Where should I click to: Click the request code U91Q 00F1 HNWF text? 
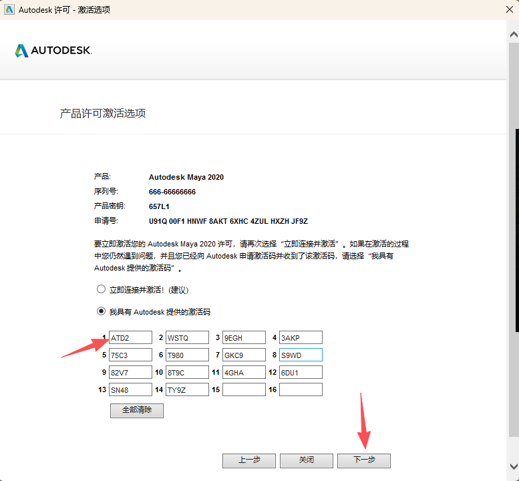click(228, 221)
